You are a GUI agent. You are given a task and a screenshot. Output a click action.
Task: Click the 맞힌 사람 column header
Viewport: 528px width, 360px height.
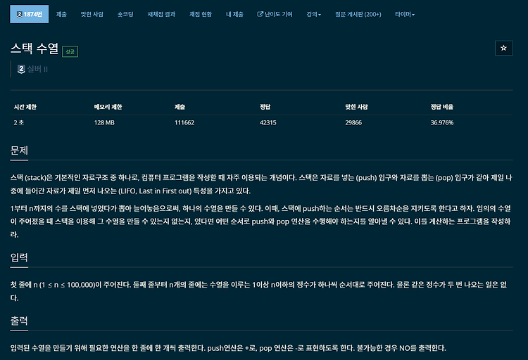tap(356, 107)
